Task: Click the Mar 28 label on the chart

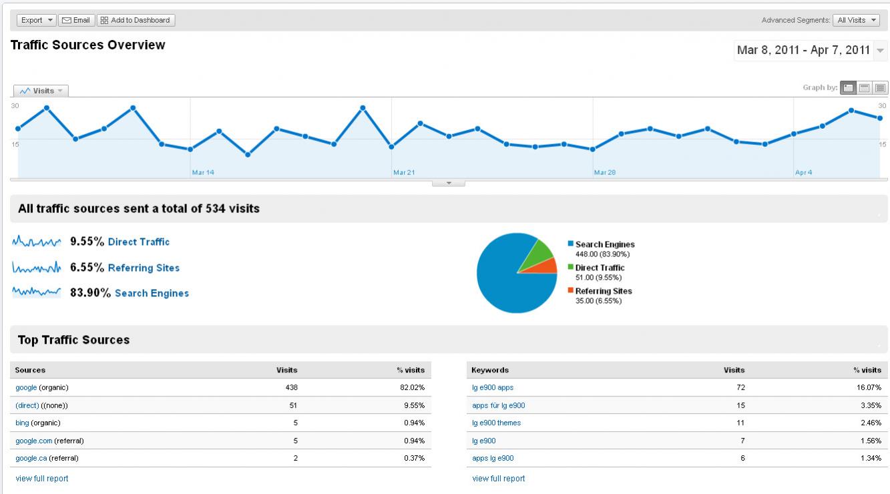Action: (x=605, y=173)
